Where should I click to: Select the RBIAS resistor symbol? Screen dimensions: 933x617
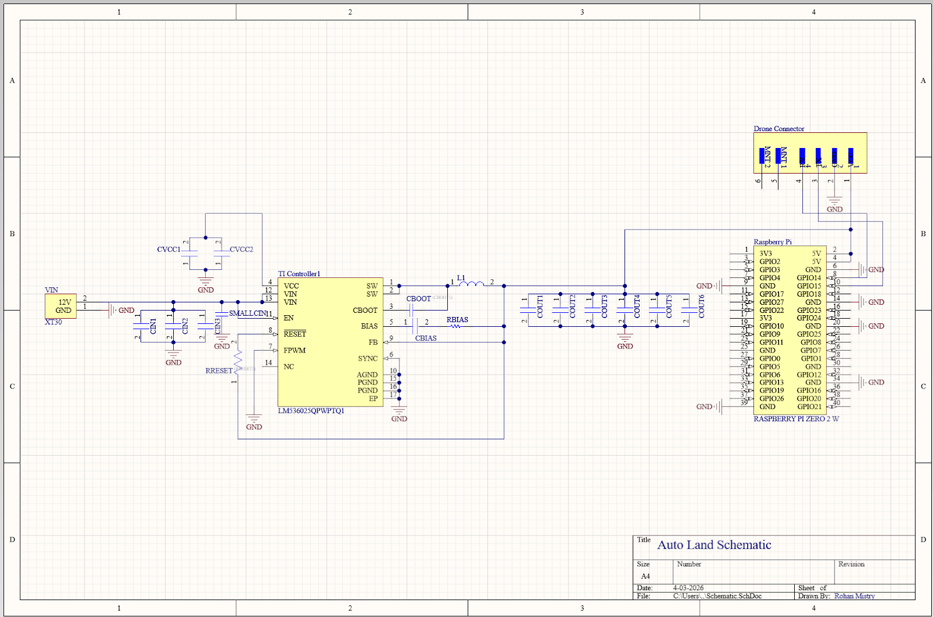tap(457, 326)
